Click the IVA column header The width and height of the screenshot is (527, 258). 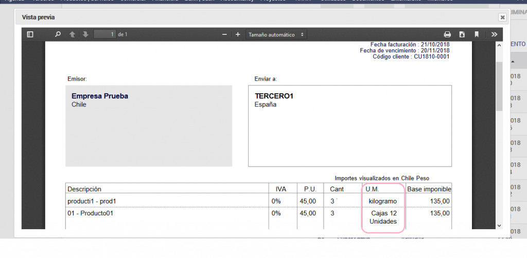pyautogui.click(x=280, y=189)
